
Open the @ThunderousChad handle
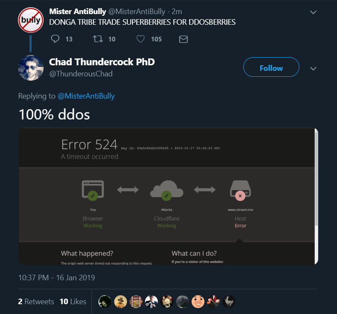[81, 74]
